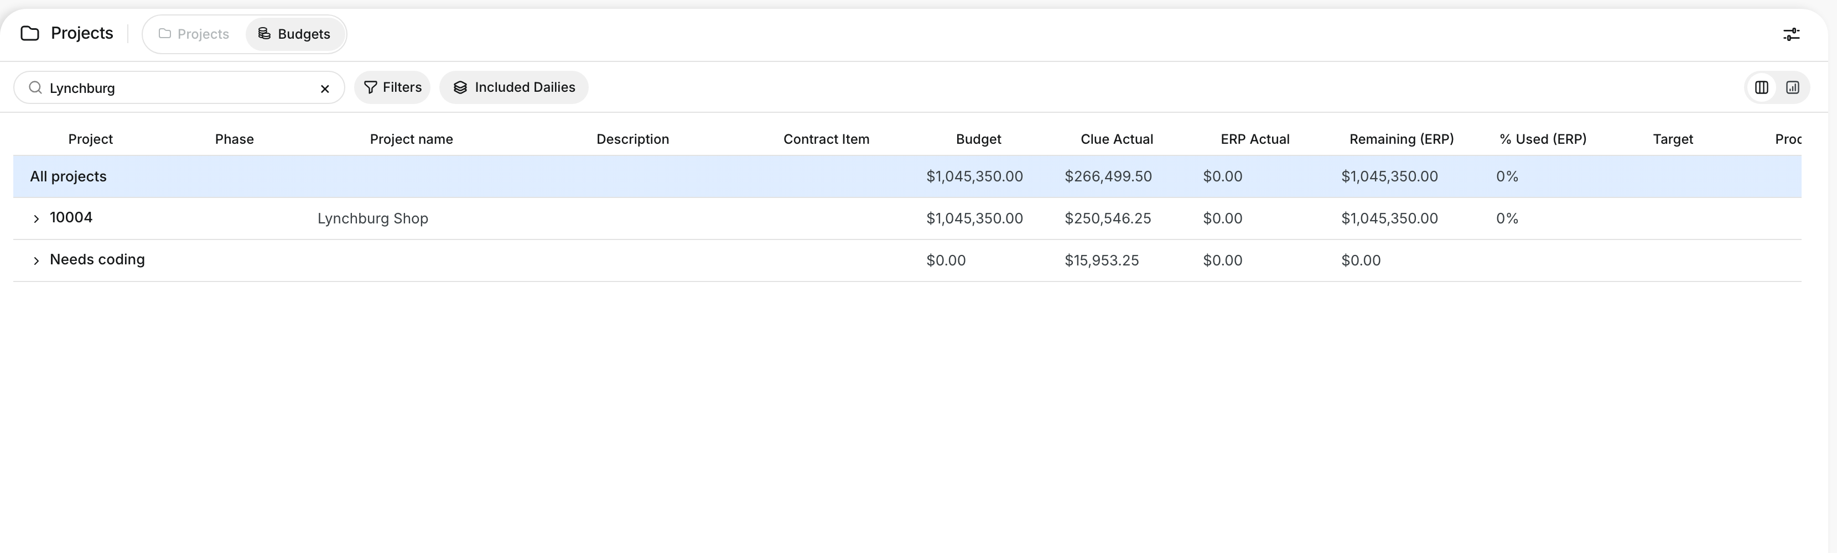Expand the Needs coding row

pyautogui.click(x=35, y=261)
